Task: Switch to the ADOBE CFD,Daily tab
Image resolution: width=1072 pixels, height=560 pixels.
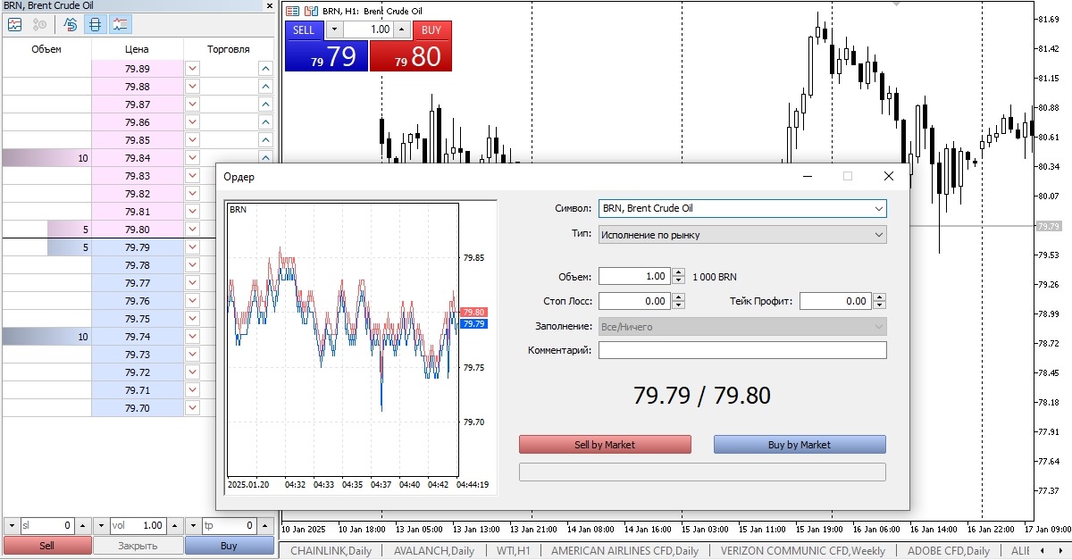Action: tap(949, 551)
